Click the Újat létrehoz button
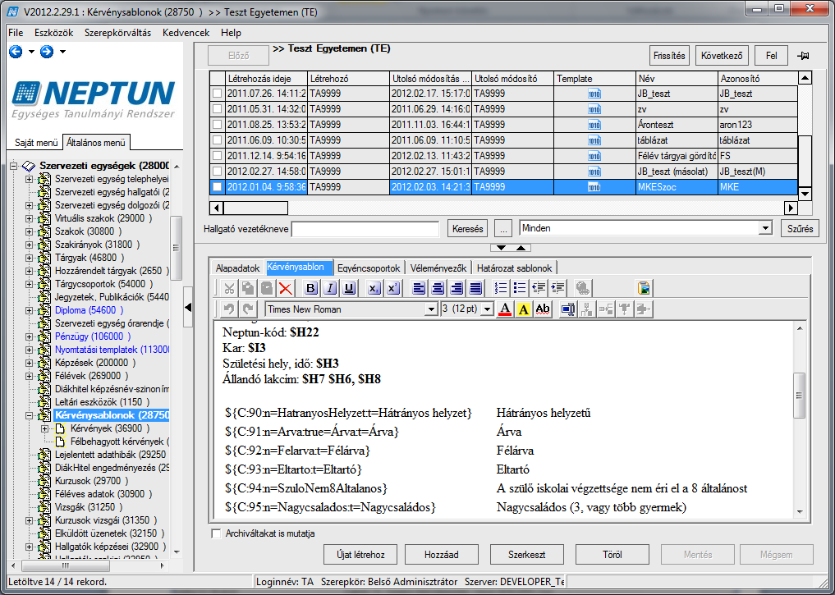This screenshot has width=835, height=595. 360,555
